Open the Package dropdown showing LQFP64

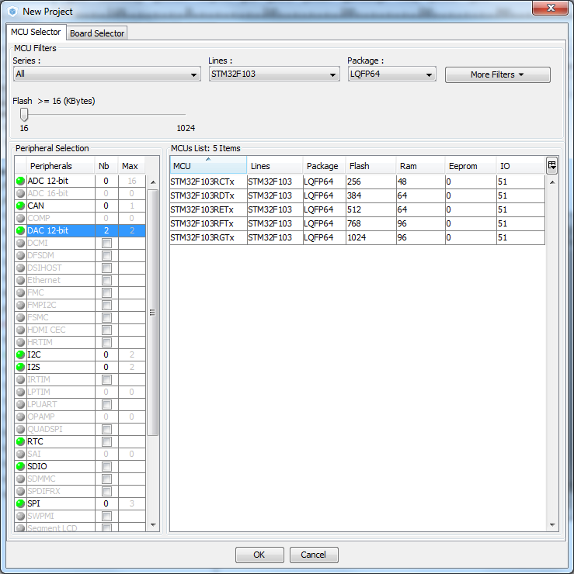tap(391, 74)
